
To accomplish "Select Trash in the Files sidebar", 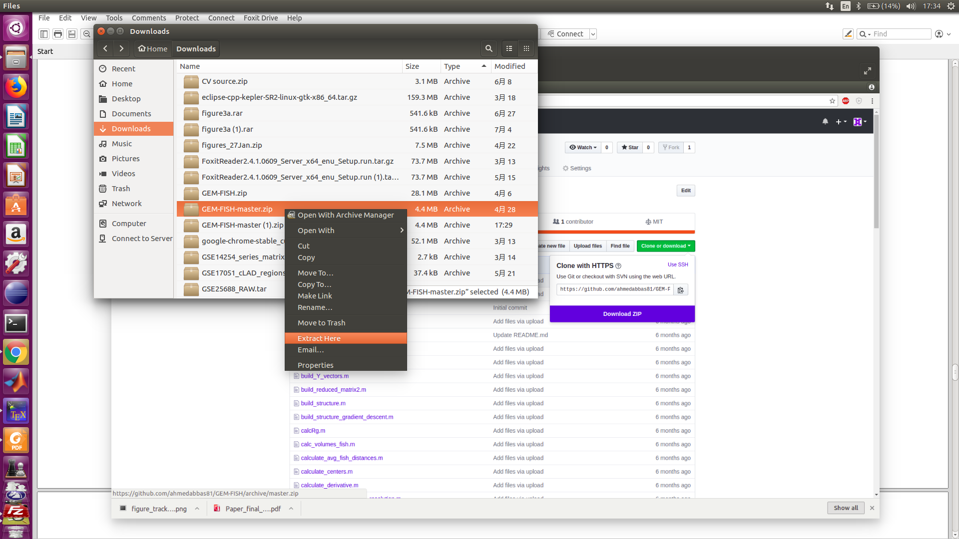I will click(121, 189).
